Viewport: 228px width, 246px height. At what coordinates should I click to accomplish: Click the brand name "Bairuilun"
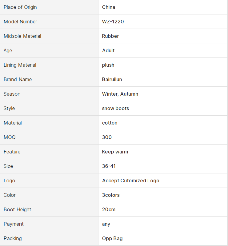tap(112, 79)
